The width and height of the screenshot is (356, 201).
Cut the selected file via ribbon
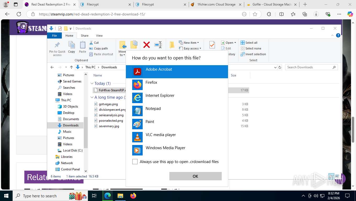tap(94, 43)
